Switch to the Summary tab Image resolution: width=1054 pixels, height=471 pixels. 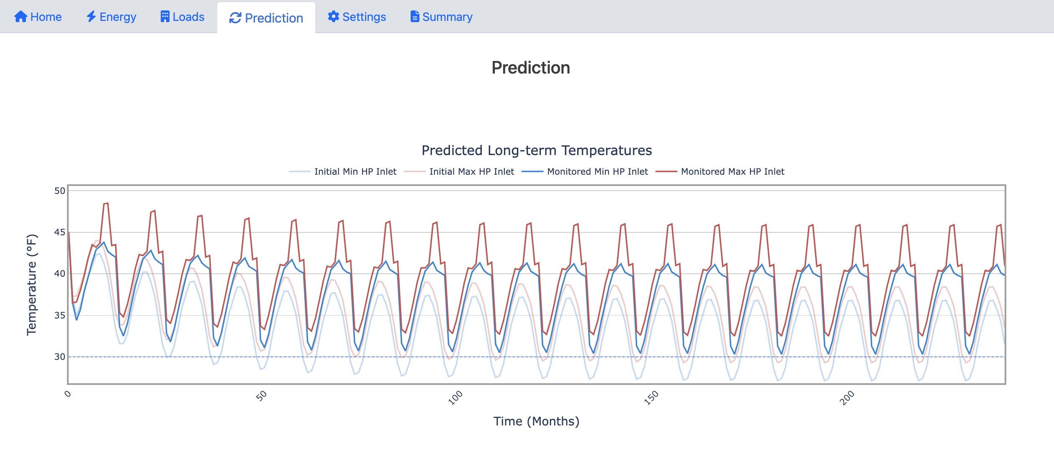(x=447, y=17)
